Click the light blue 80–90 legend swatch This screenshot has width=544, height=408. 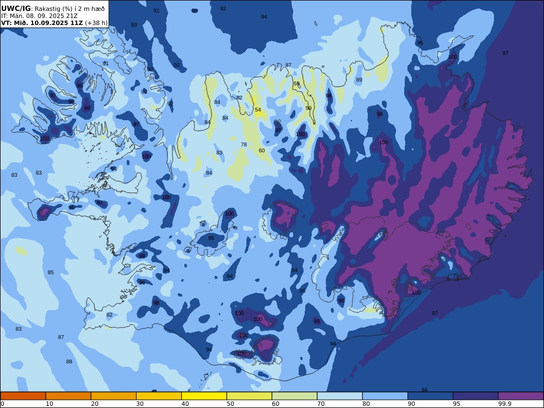(x=385, y=396)
